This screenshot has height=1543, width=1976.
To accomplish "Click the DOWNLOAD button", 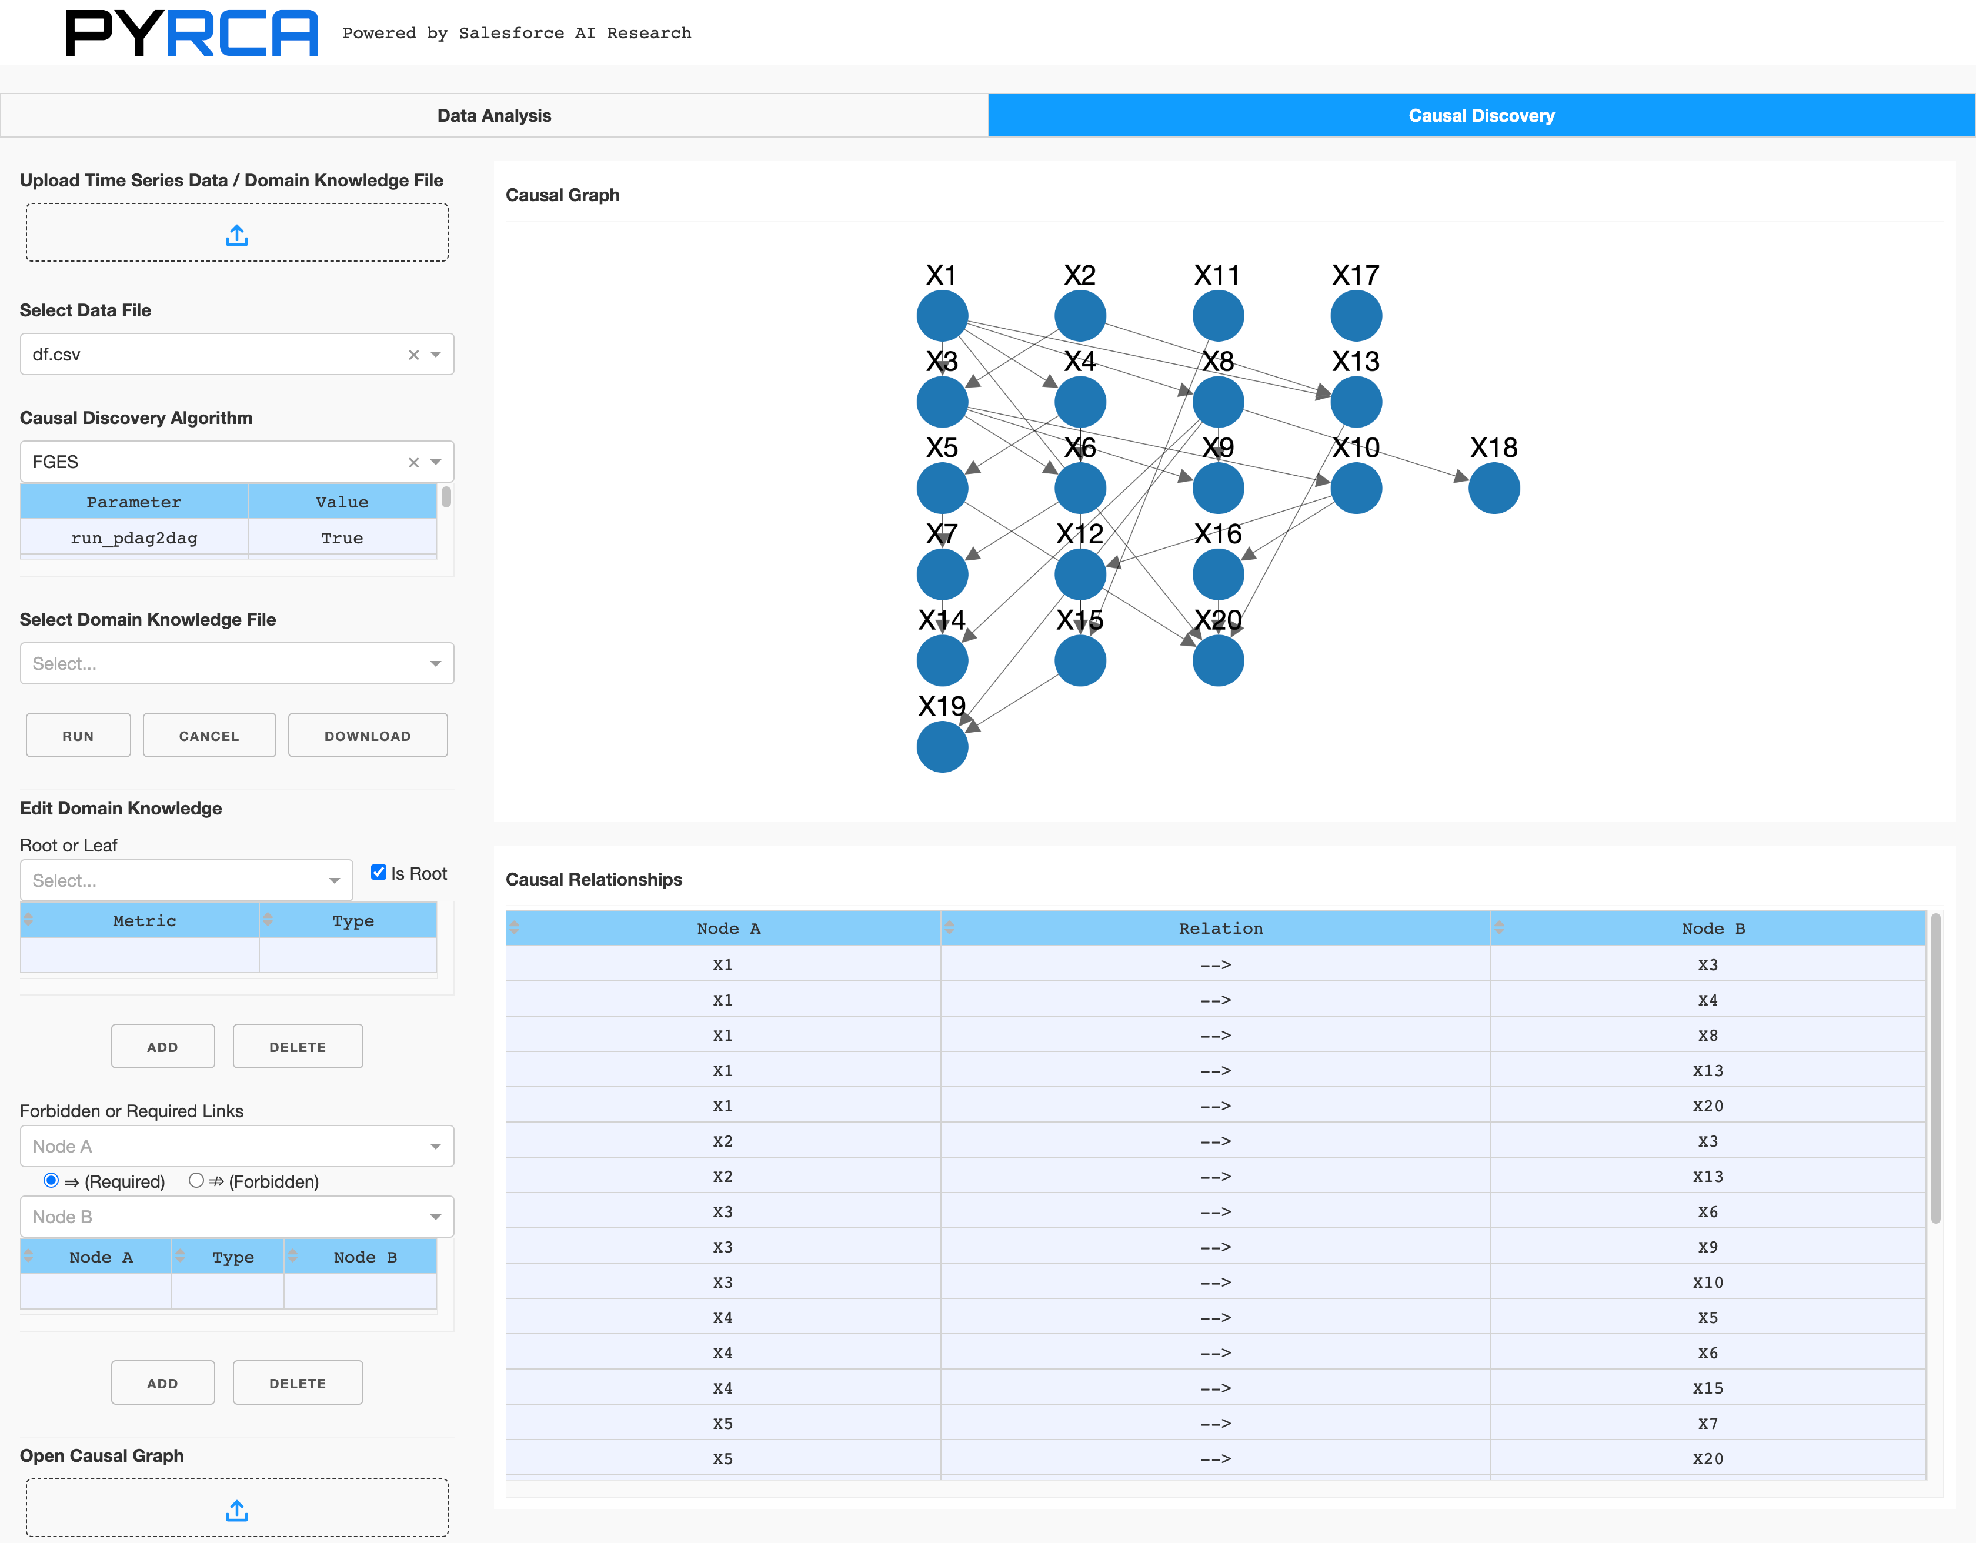I will [x=368, y=735].
